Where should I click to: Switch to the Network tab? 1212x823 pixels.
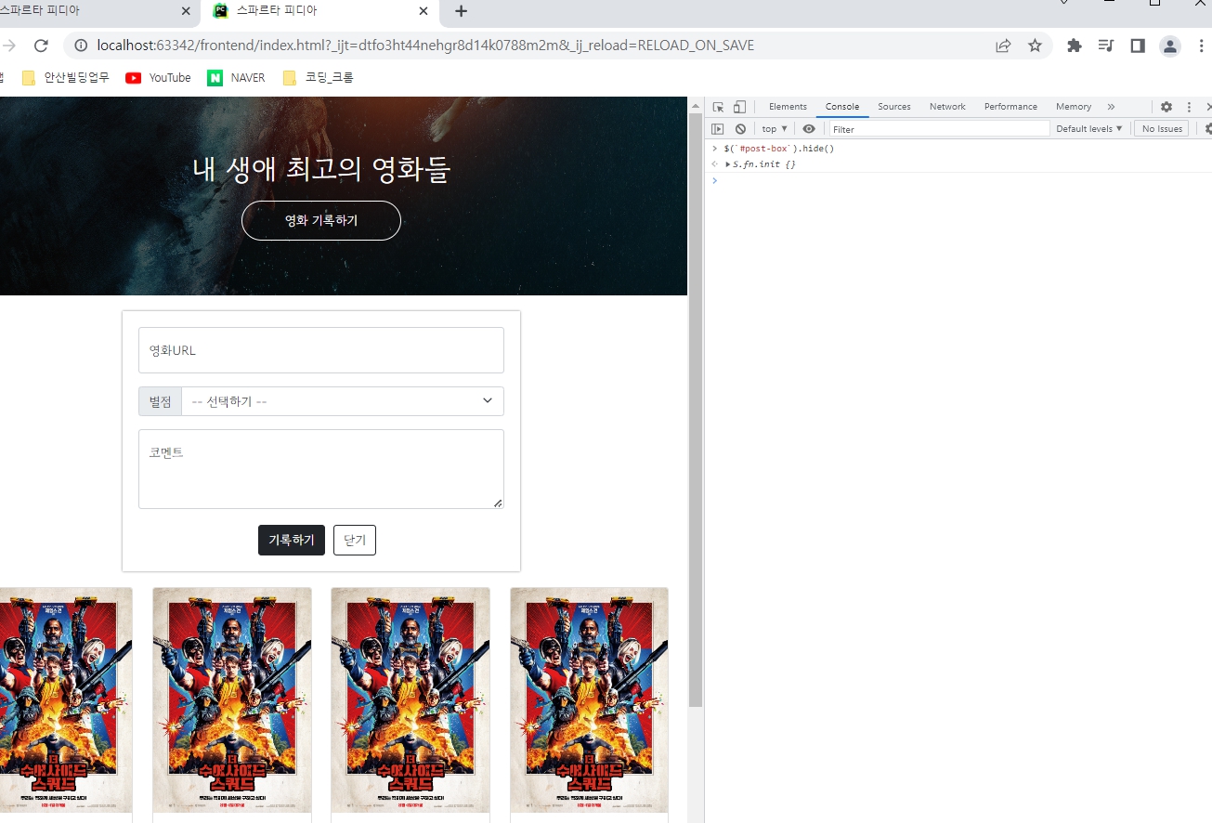[x=947, y=107]
